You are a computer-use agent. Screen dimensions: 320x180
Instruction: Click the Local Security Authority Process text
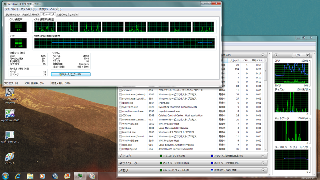(x=176, y=145)
